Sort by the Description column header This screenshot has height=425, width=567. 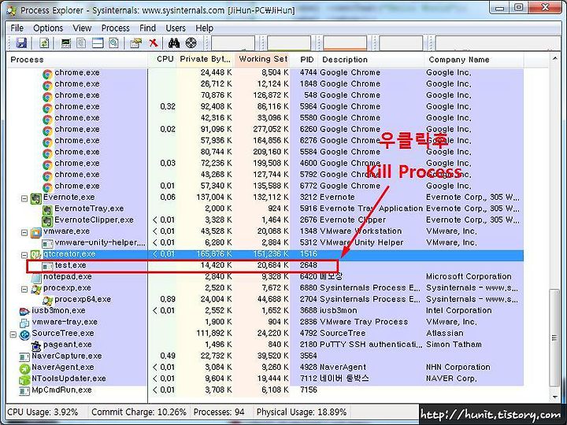click(x=372, y=60)
